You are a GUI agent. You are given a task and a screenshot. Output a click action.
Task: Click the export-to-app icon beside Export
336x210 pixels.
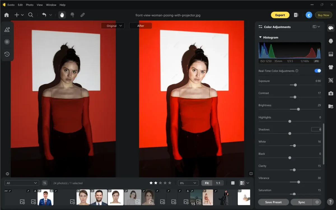pos(296,15)
